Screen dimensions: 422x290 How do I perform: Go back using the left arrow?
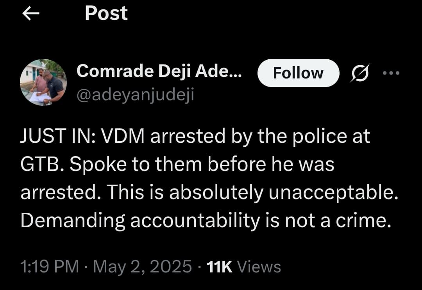click(x=31, y=14)
